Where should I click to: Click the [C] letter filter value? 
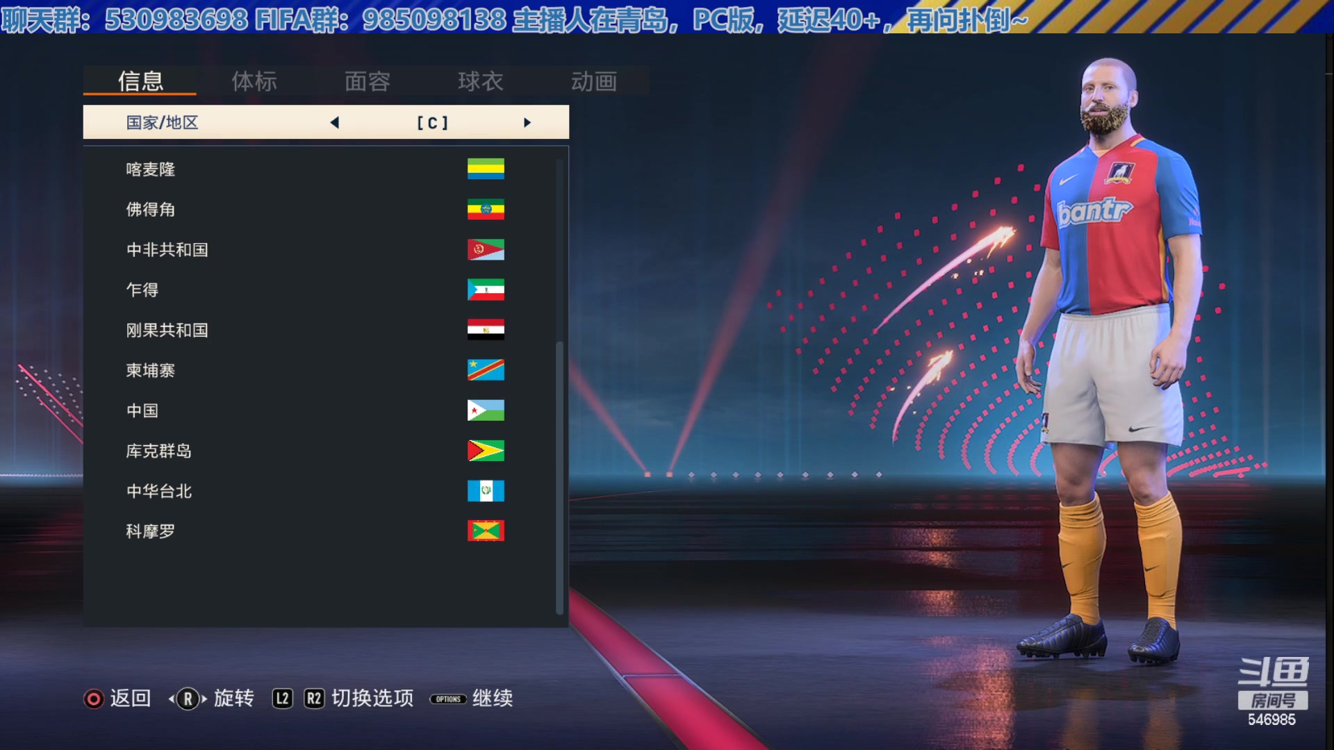point(432,123)
